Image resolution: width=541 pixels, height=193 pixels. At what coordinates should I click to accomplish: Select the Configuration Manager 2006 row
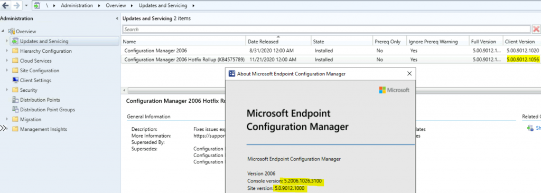click(331, 50)
